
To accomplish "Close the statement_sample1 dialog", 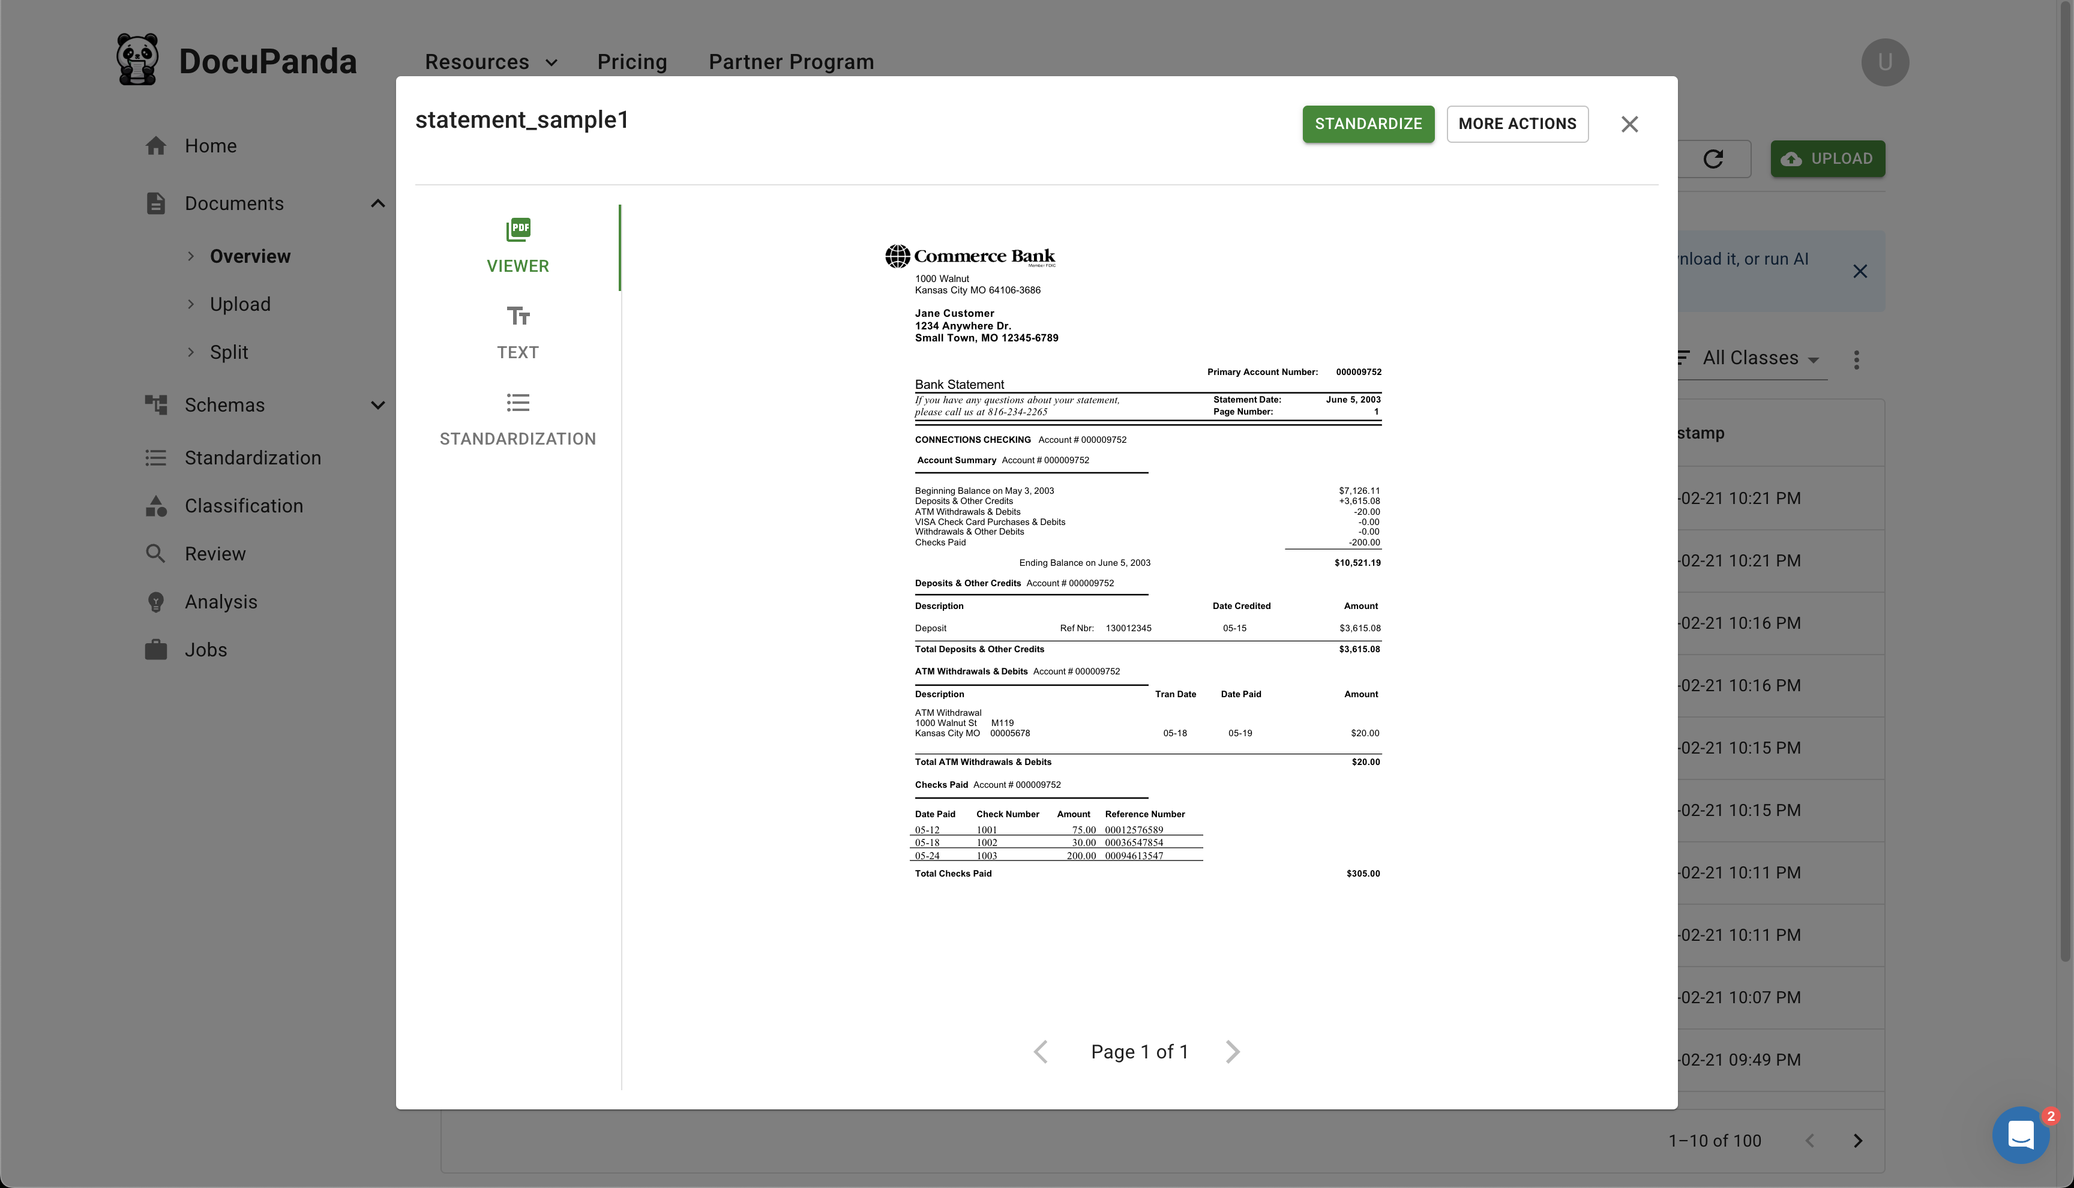I will [x=1629, y=124].
